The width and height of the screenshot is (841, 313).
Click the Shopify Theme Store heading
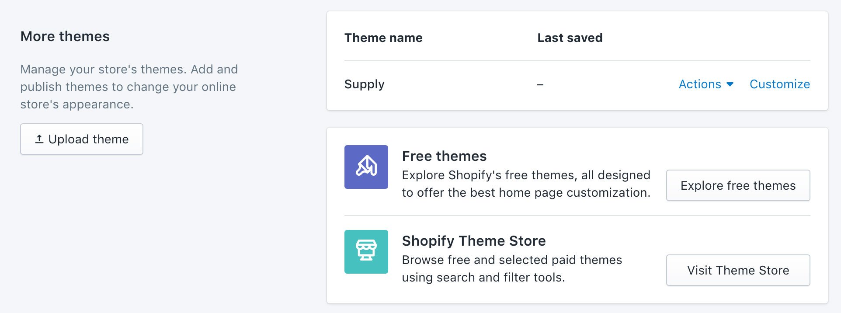click(x=474, y=241)
